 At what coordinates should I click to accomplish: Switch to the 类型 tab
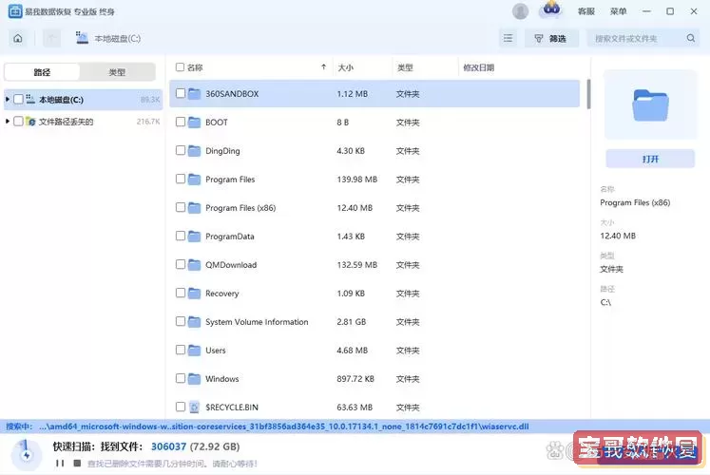tap(117, 72)
